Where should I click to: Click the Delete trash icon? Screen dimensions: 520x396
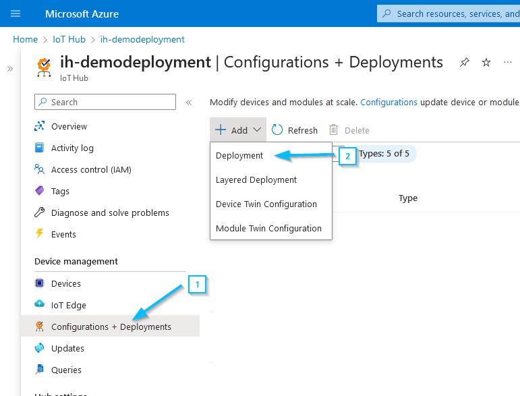coord(334,130)
